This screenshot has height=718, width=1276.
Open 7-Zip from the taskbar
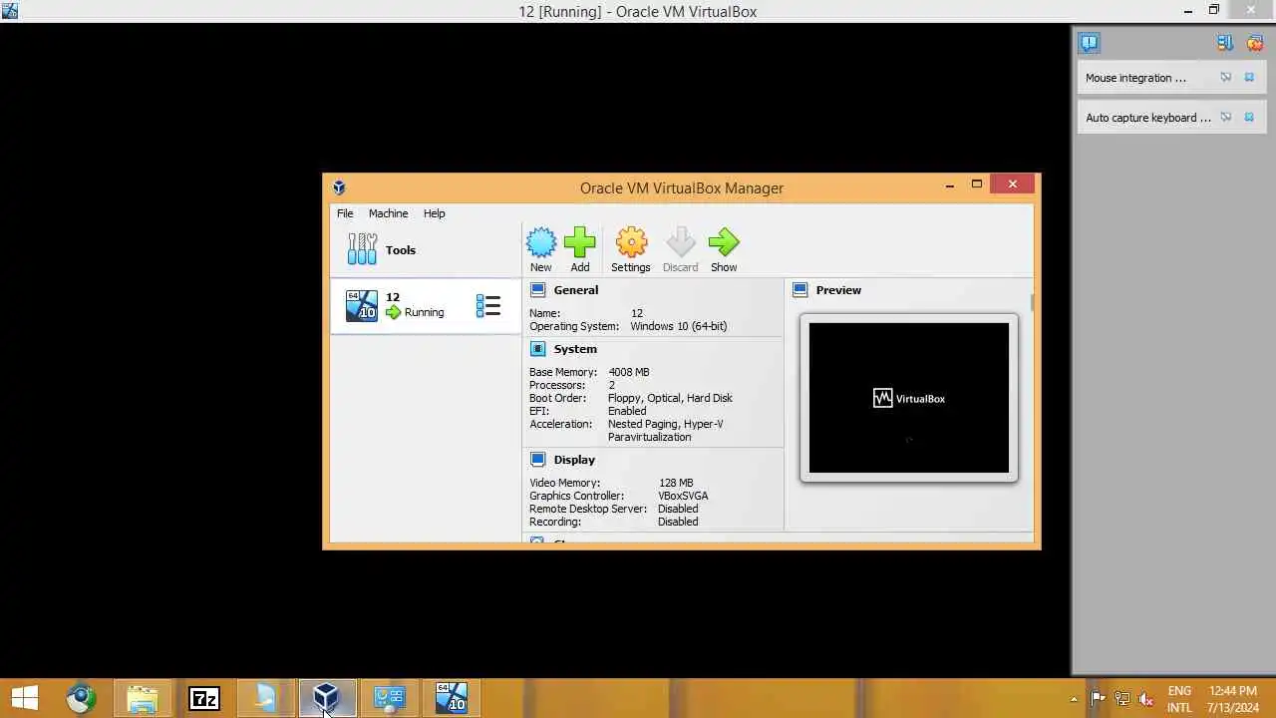[203, 699]
